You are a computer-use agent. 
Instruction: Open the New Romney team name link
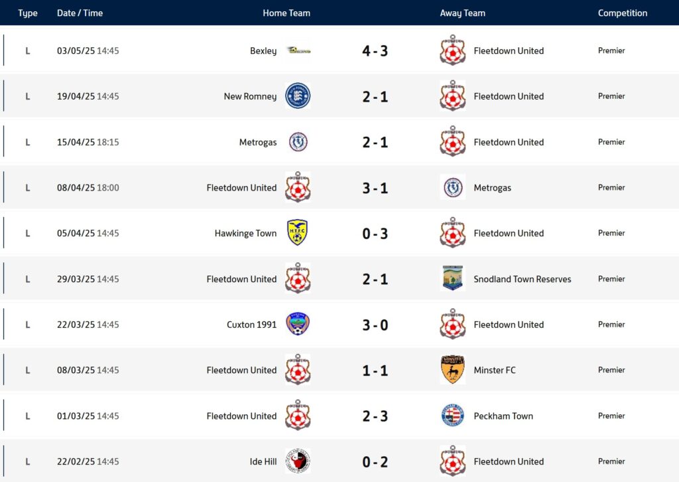250,97
